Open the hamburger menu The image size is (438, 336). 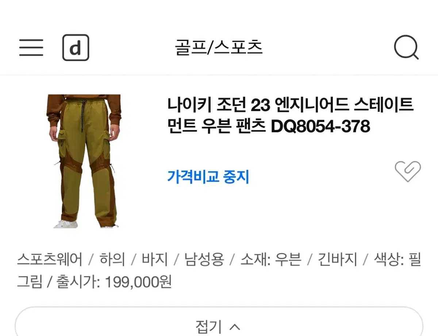click(x=31, y=47)
